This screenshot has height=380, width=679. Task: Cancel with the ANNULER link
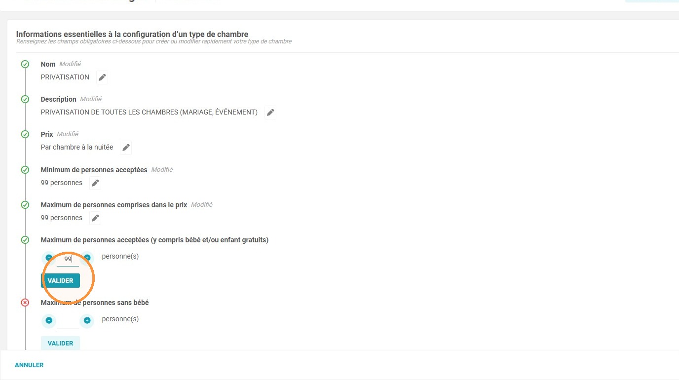tap(29, 365)
